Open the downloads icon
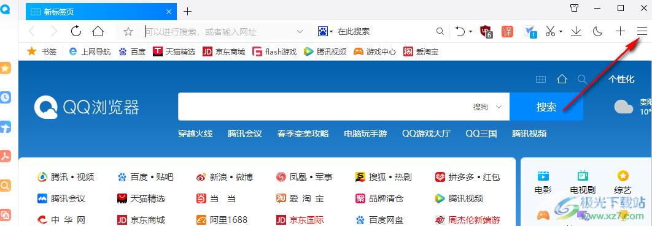This screenshot has width=652, height=226. coord(576,31)
